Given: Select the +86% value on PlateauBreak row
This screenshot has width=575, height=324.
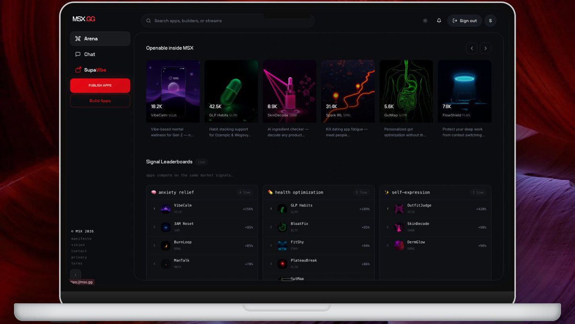Looking at the screenshot, I should tap(365, 264).
